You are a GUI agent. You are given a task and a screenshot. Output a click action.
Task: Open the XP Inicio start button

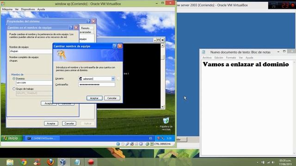coord(12,138)
